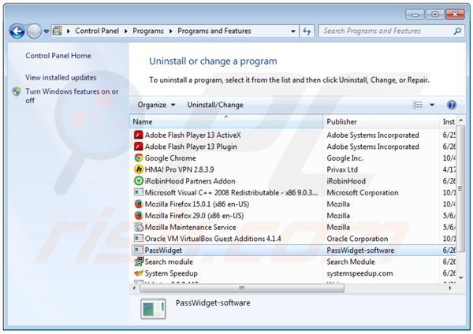Click the HMA! Pro VPN icon
The image size is (473, 334).
[x=139, y=169]
